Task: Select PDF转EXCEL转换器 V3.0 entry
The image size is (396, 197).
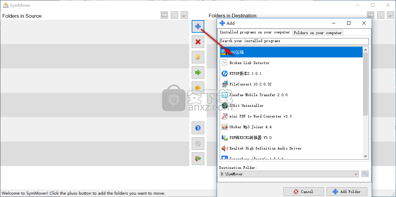Action: 291,138
